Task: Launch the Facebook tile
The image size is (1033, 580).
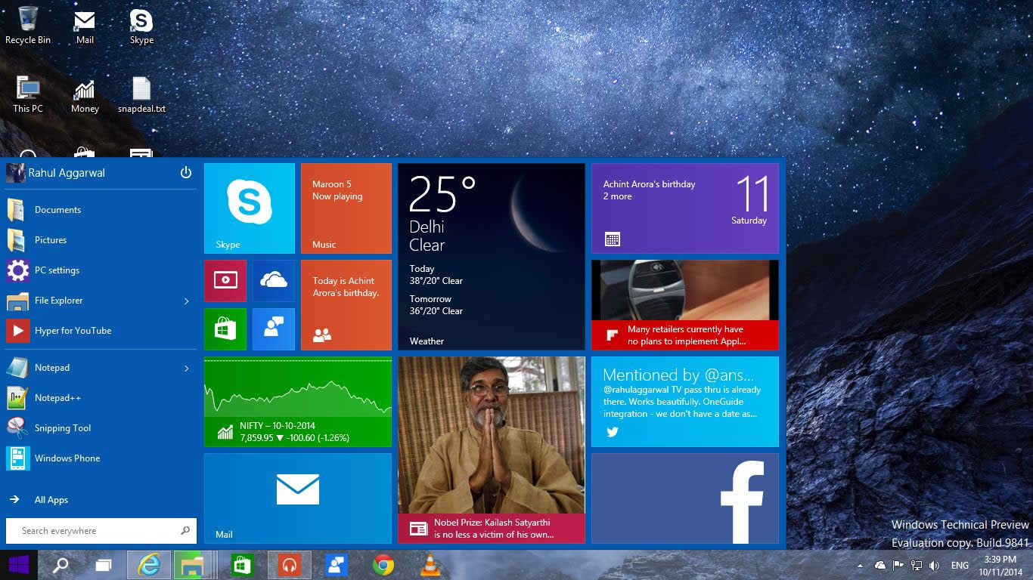Action: 684,498
